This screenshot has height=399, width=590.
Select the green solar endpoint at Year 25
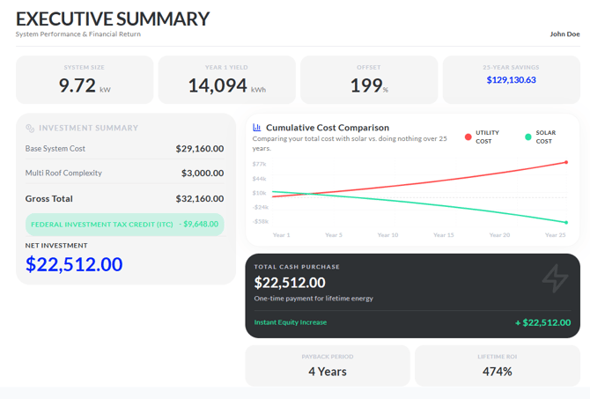566,223
